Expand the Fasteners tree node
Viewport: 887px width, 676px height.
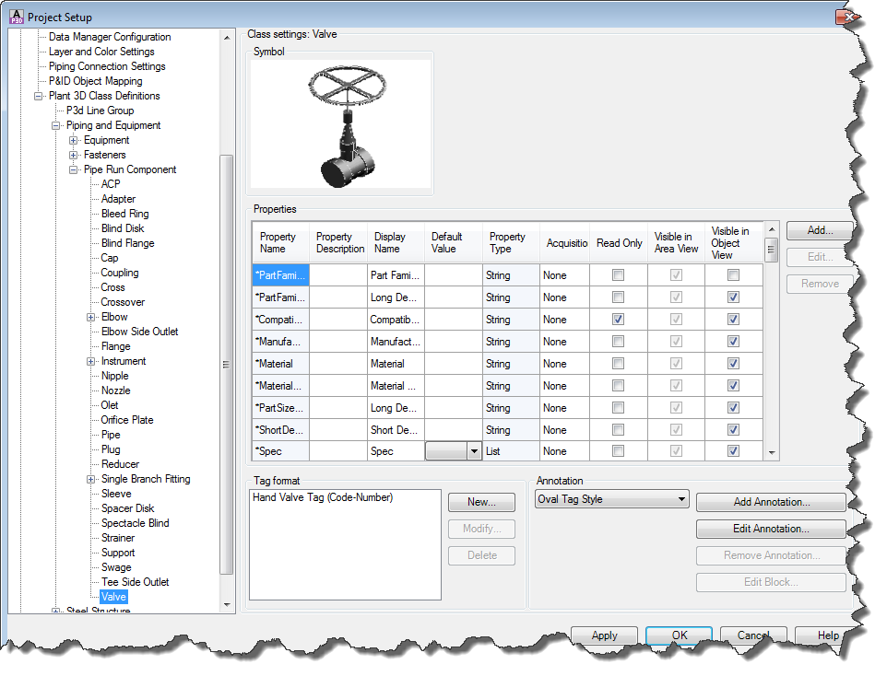point(74,155)
